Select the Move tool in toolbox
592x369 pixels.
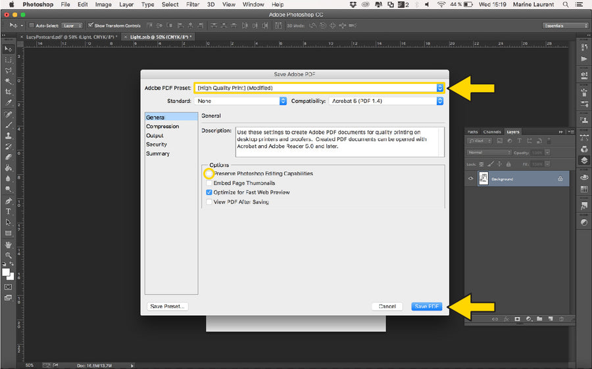point(8,49)
